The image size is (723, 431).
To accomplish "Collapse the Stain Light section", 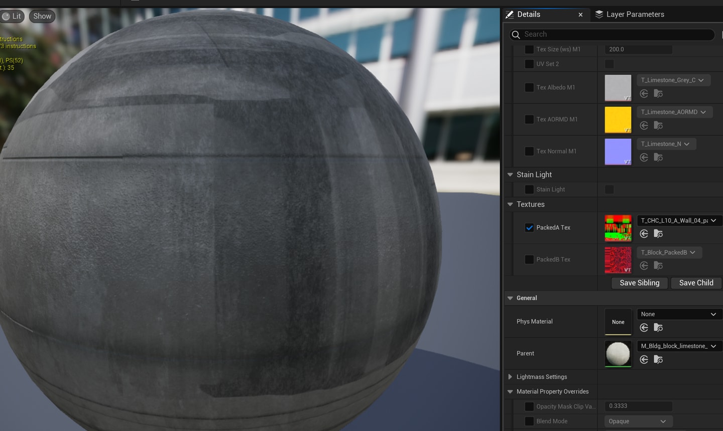I will (510, 175).
